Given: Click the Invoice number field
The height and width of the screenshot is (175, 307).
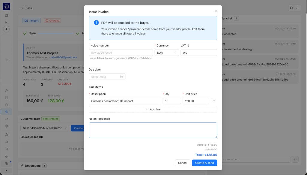Looking at the screenshot, I should pos(121,53).
